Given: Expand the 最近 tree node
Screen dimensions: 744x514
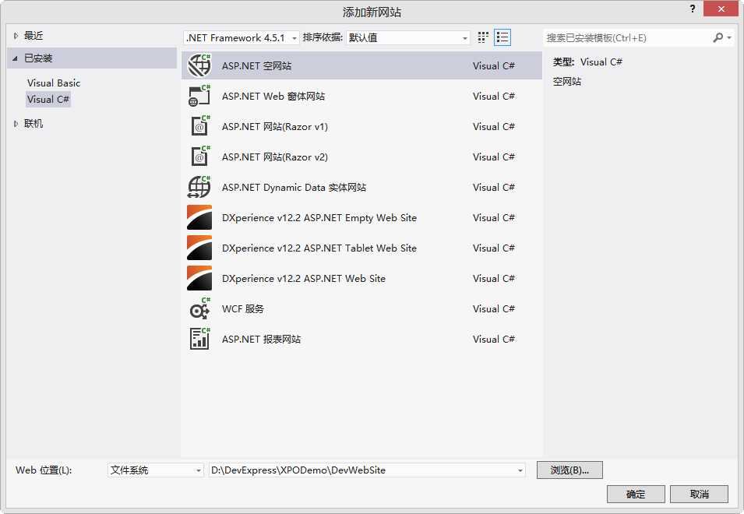Looking at the screenshot, I should pos(16,36).
